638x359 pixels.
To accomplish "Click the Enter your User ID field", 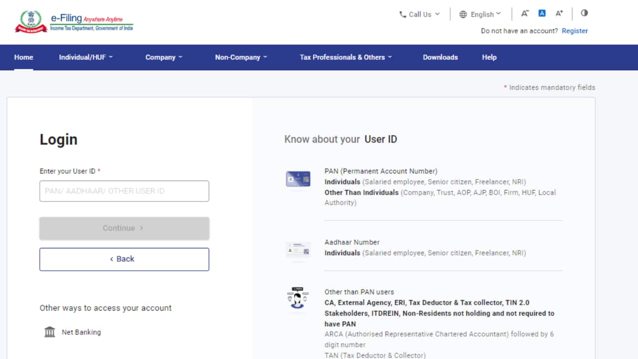I will pyautogui.click(x=124, y=191).
